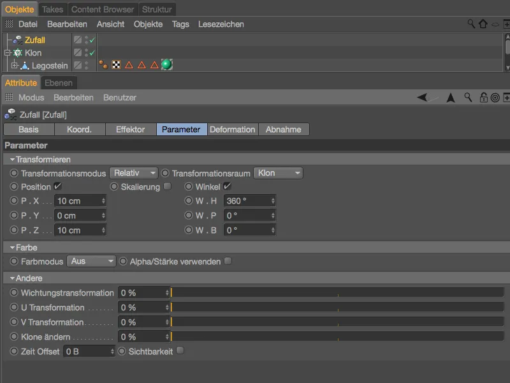Click the Wichtungstransformation slider track
This screenshot has height=383, width=510.
[319, 292]
